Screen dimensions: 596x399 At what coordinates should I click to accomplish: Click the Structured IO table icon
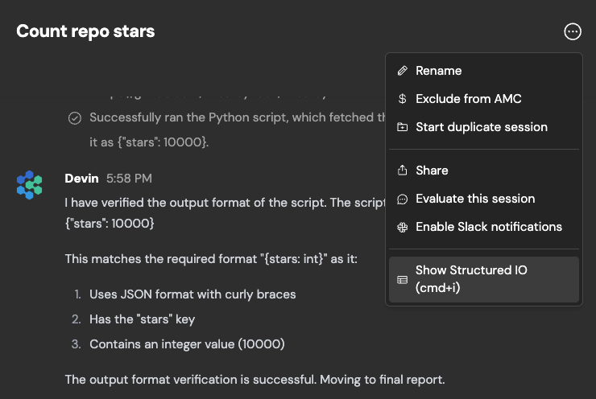[403, 280]
